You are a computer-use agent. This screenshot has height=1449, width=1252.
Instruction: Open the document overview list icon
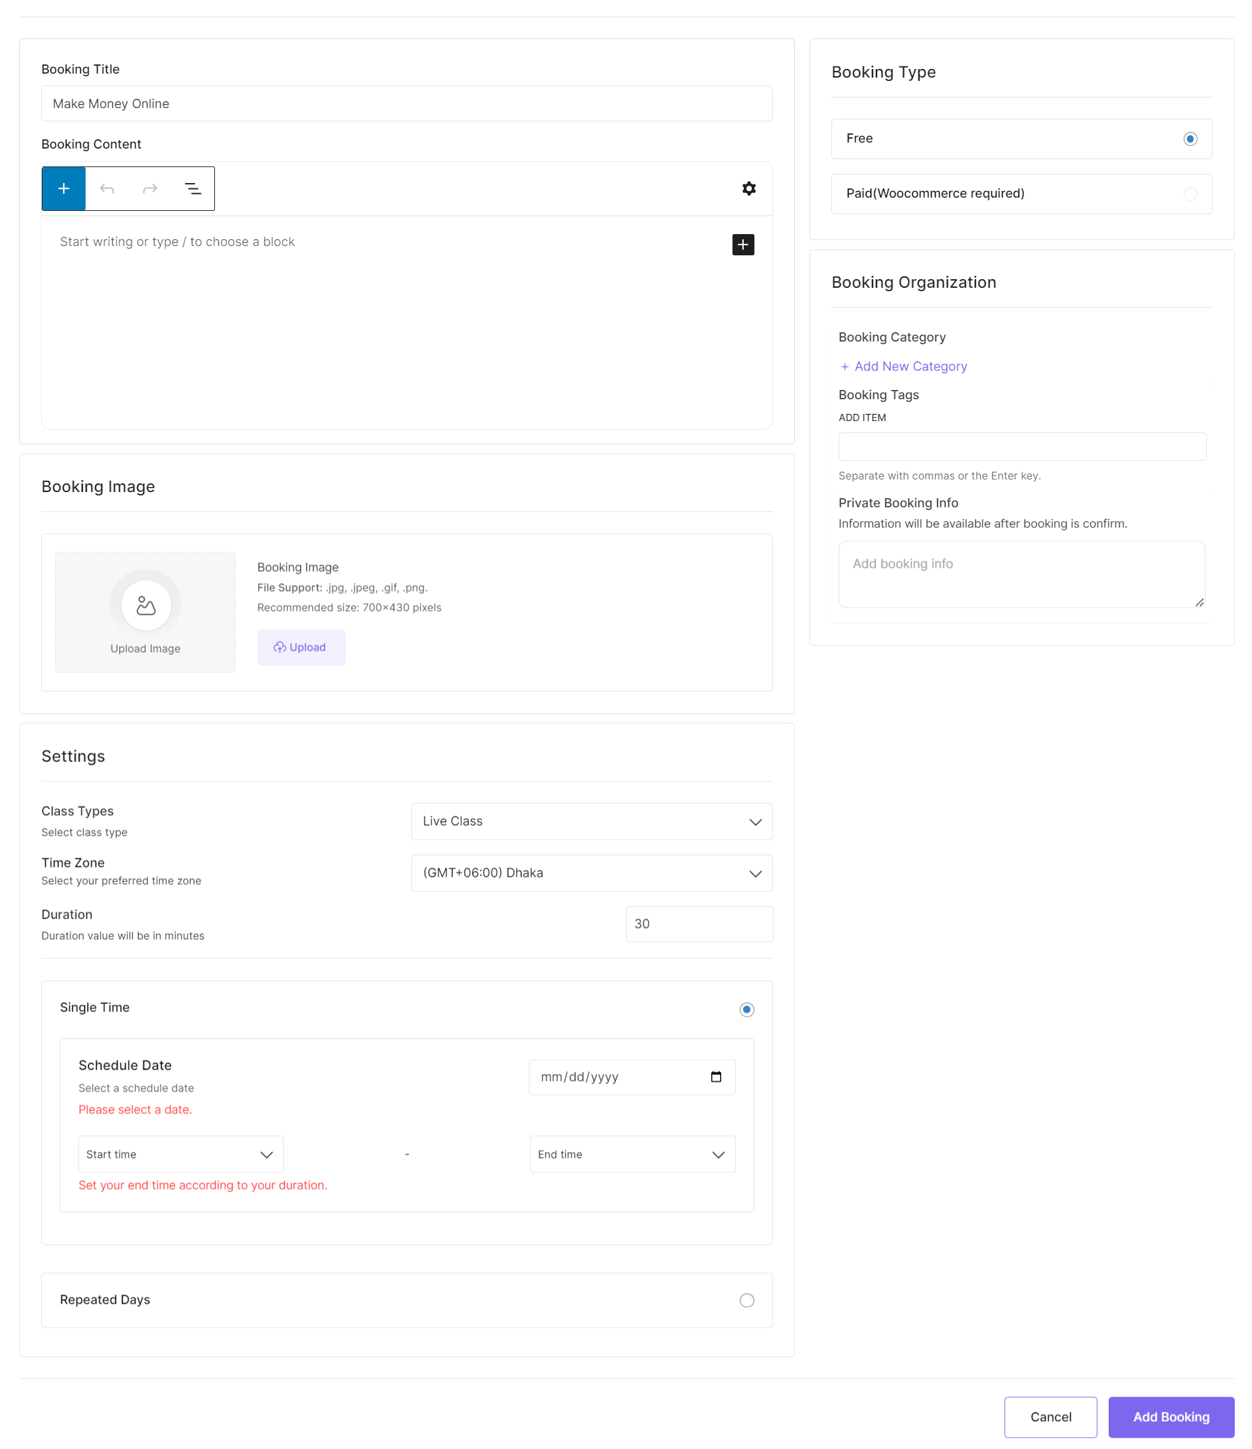(x=192, y=189)
